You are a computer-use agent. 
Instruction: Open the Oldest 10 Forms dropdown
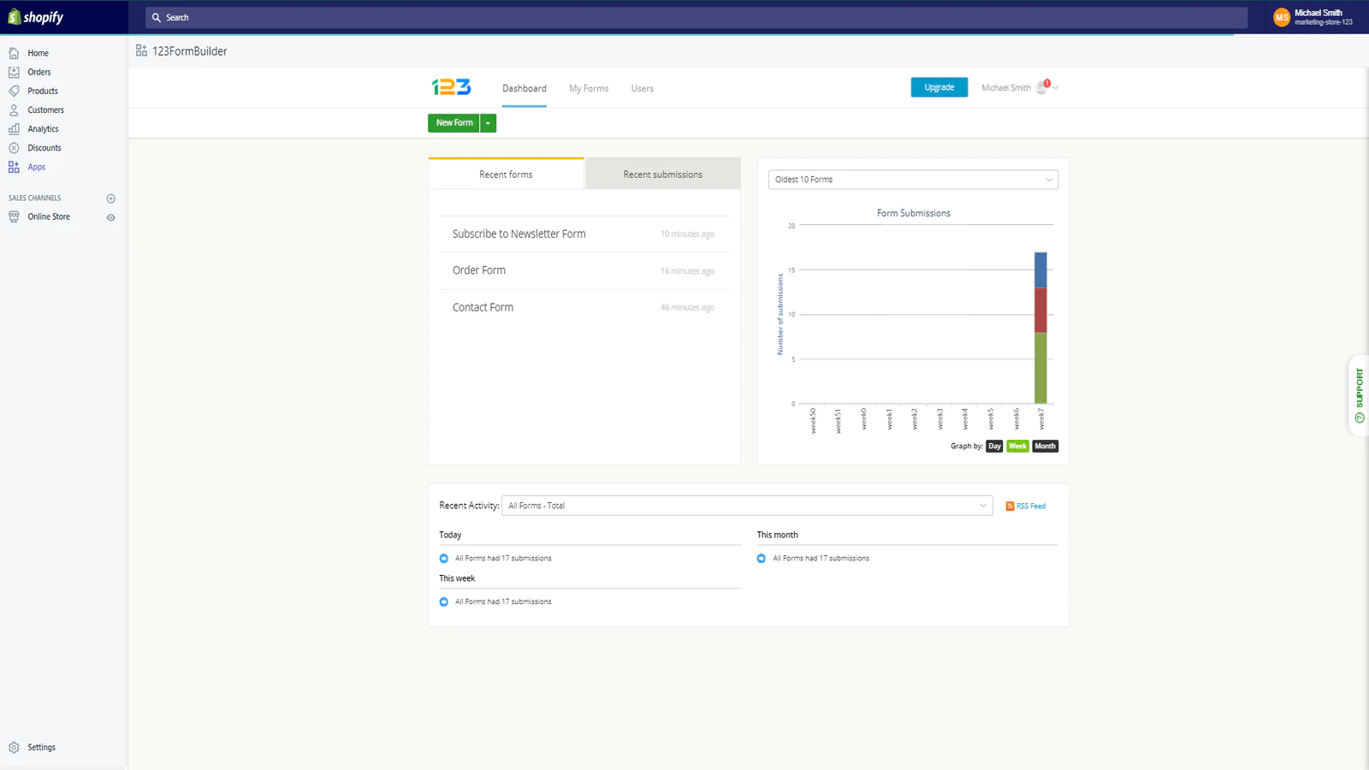(913, 180)
